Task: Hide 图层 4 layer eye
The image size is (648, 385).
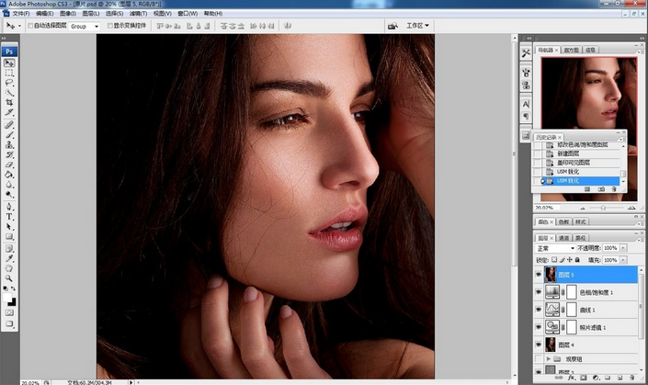Action: point(539,345)
